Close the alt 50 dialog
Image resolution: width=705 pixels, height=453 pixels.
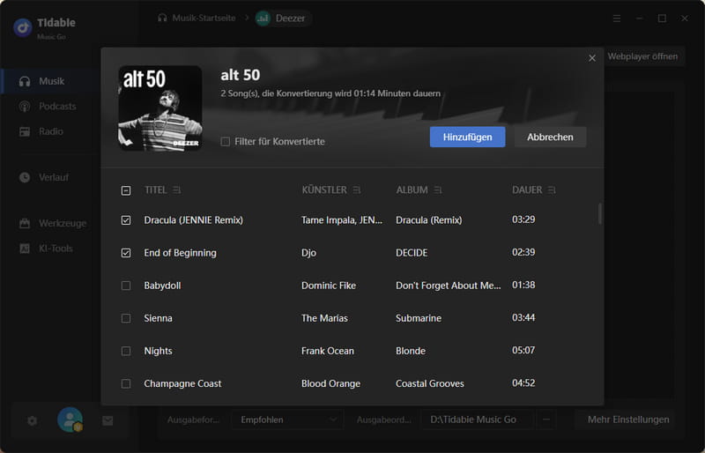[x=592, y=58]
